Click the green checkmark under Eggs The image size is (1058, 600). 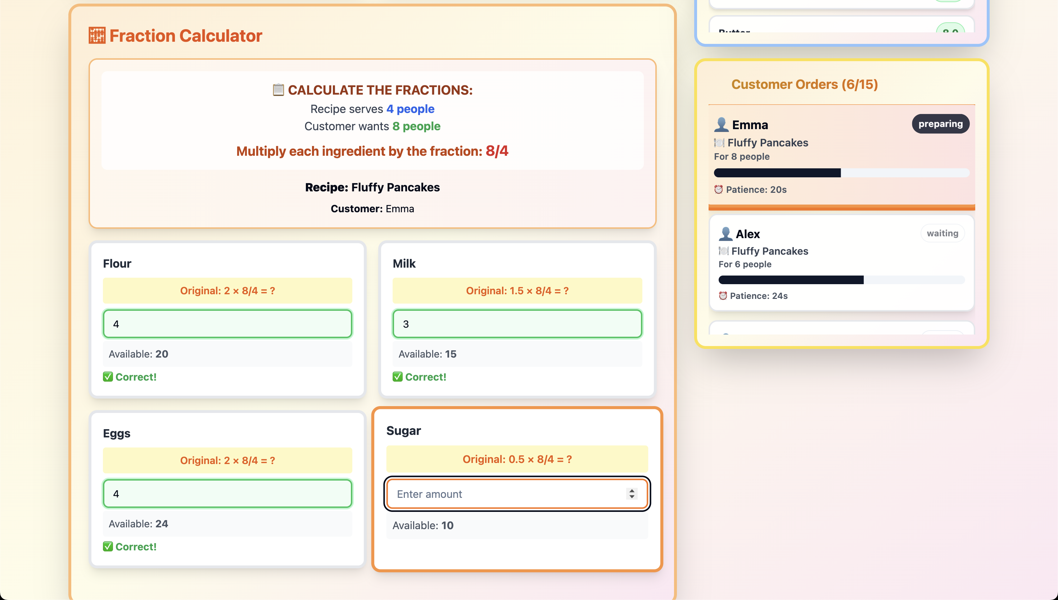click(x=108, y=546)
